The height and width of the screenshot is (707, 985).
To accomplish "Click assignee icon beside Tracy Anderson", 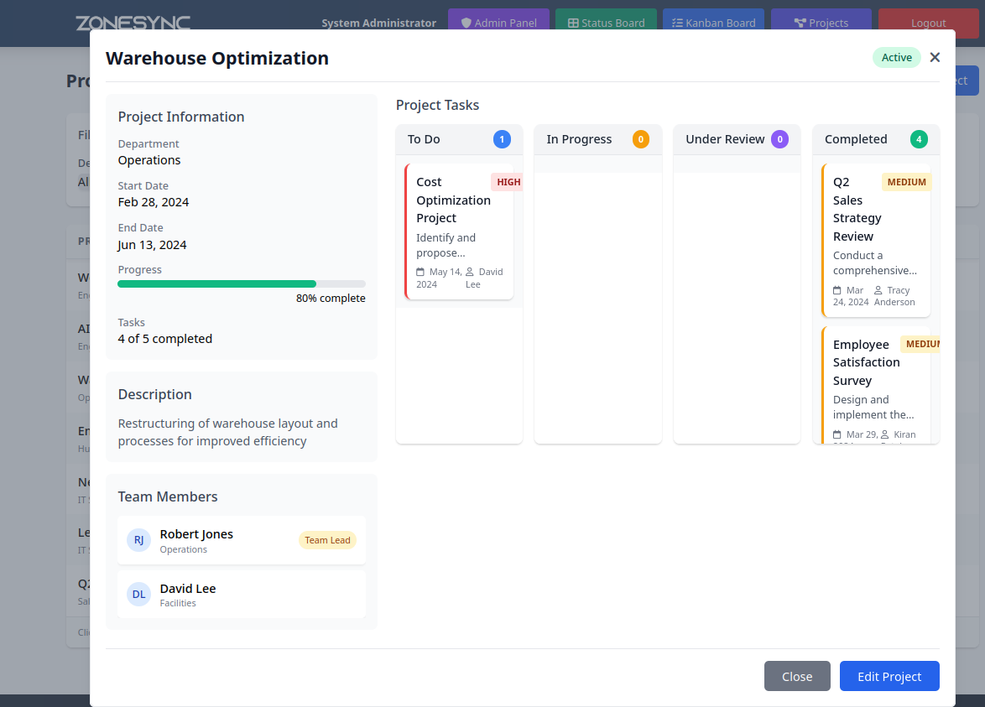I will [878, 290].
